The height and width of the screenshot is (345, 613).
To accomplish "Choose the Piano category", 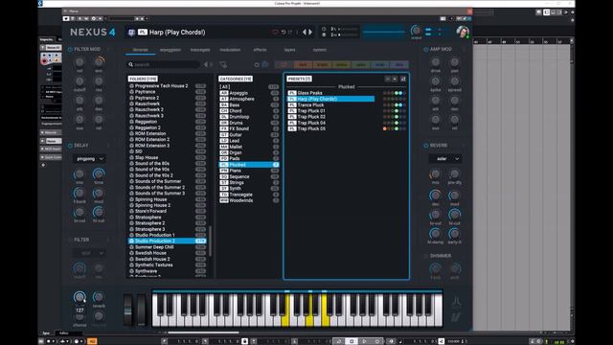I will tap(249, 171).
